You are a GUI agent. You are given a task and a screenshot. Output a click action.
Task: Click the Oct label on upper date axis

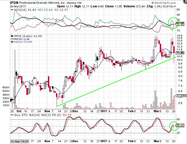tap(19, 111)
